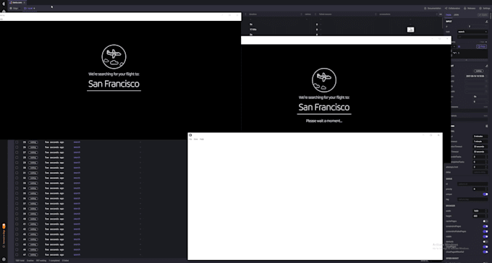Disable the screenshotPages toggle
The width and height of the screenshot is (492, 263).
pyautogui.click(x=485, y=226)
